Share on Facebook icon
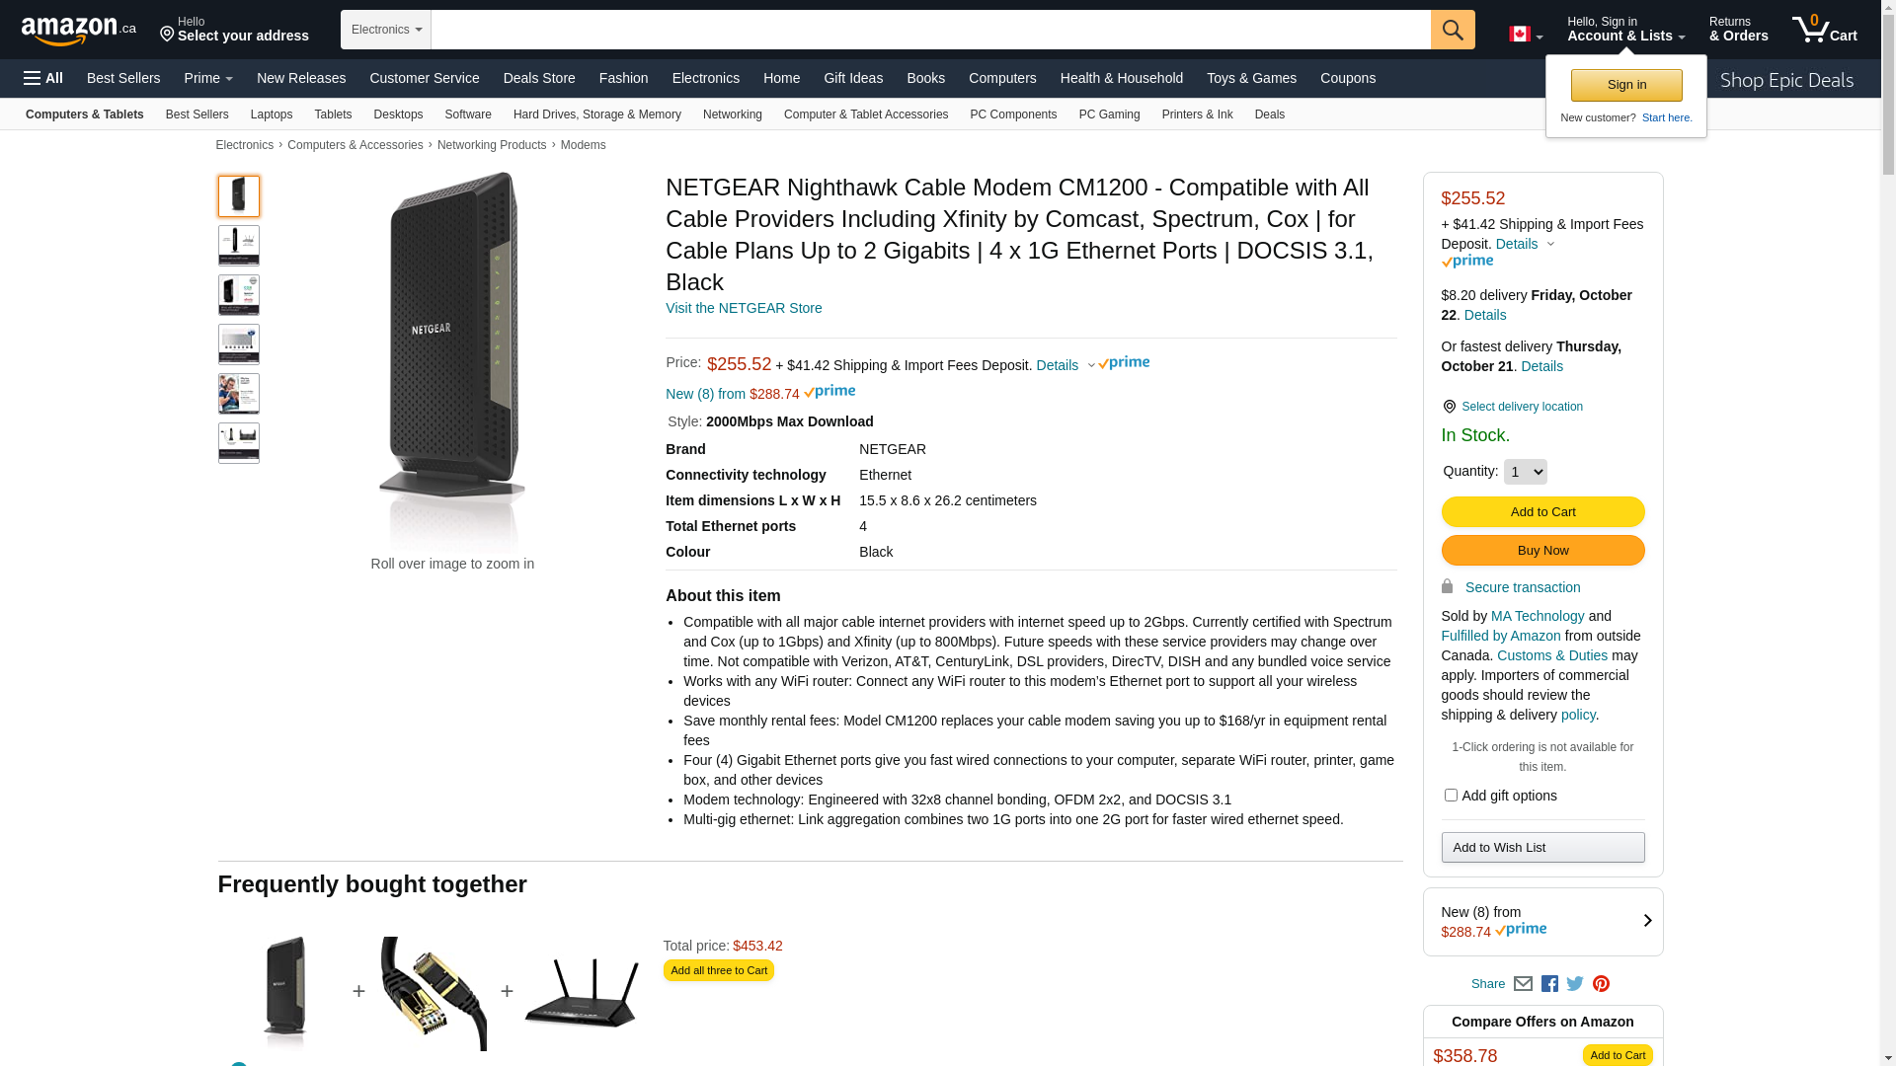Screen dimensions: 1896x1066 tap(1549, 984)
